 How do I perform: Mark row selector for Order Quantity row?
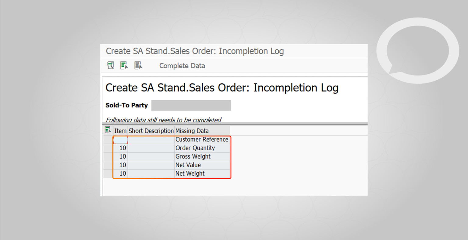point(108,148)
